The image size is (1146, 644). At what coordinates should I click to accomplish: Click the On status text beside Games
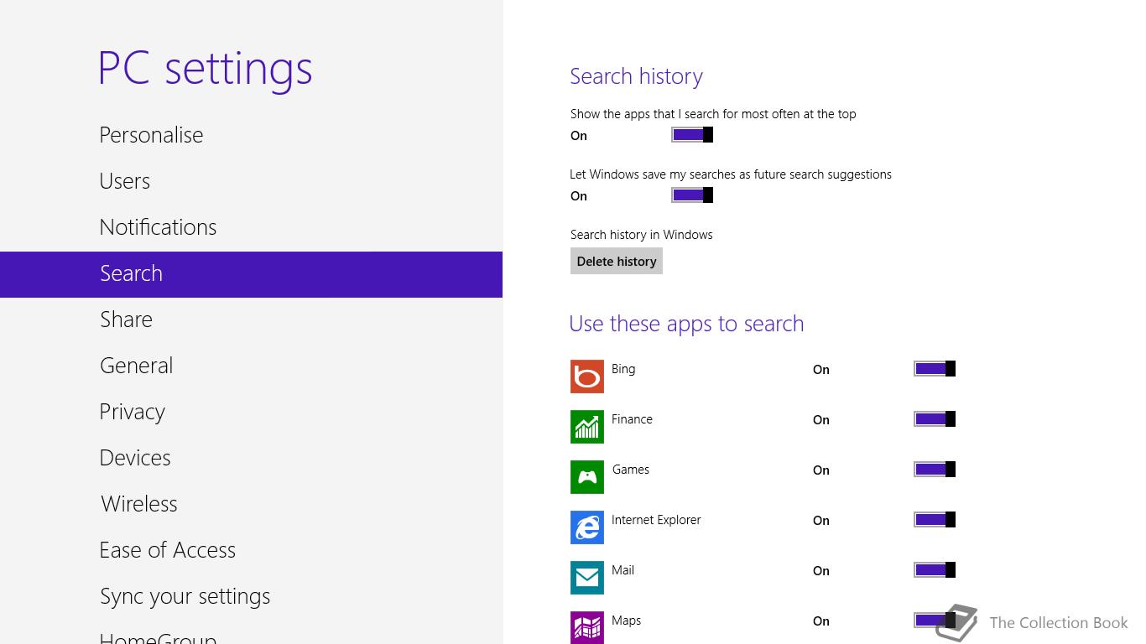[821, 470]
